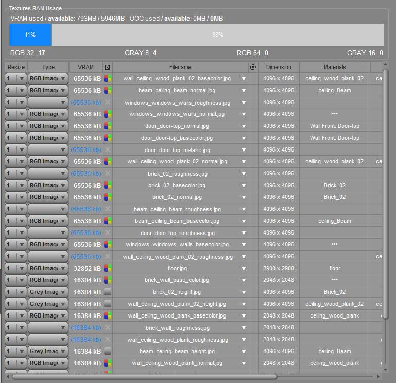This screenshot has height=383, width=396.
Task: Click the image-type column header icon
Action: pos(107,67)
